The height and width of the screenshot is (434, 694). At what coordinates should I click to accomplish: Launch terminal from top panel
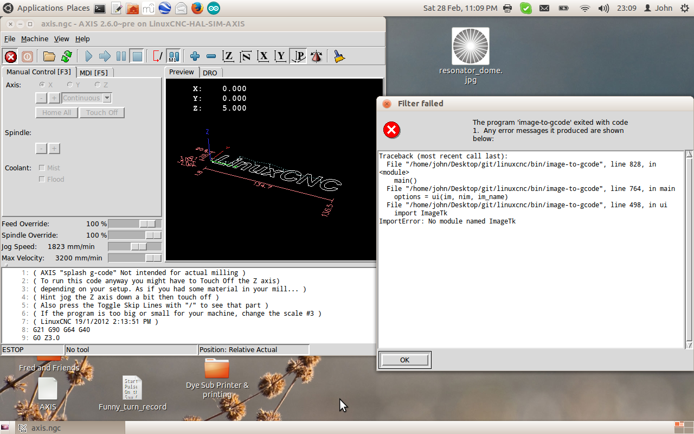pos(100,8)
